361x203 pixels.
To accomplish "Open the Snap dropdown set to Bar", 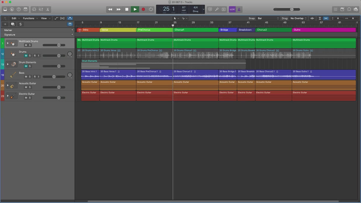I will (268, 18).
